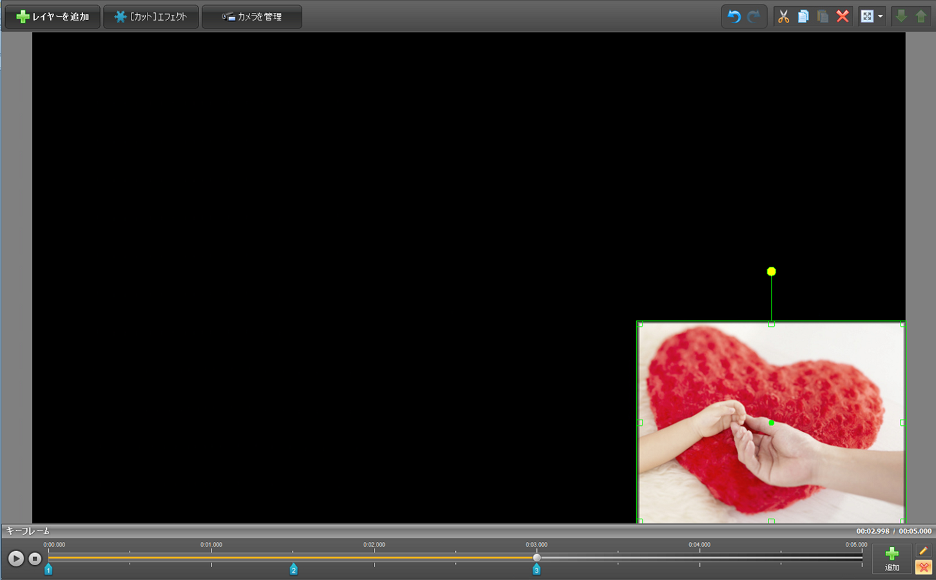Click the timeline playhead slider knob
Viewport: 936px width, 580px height.
click(537, 557)
